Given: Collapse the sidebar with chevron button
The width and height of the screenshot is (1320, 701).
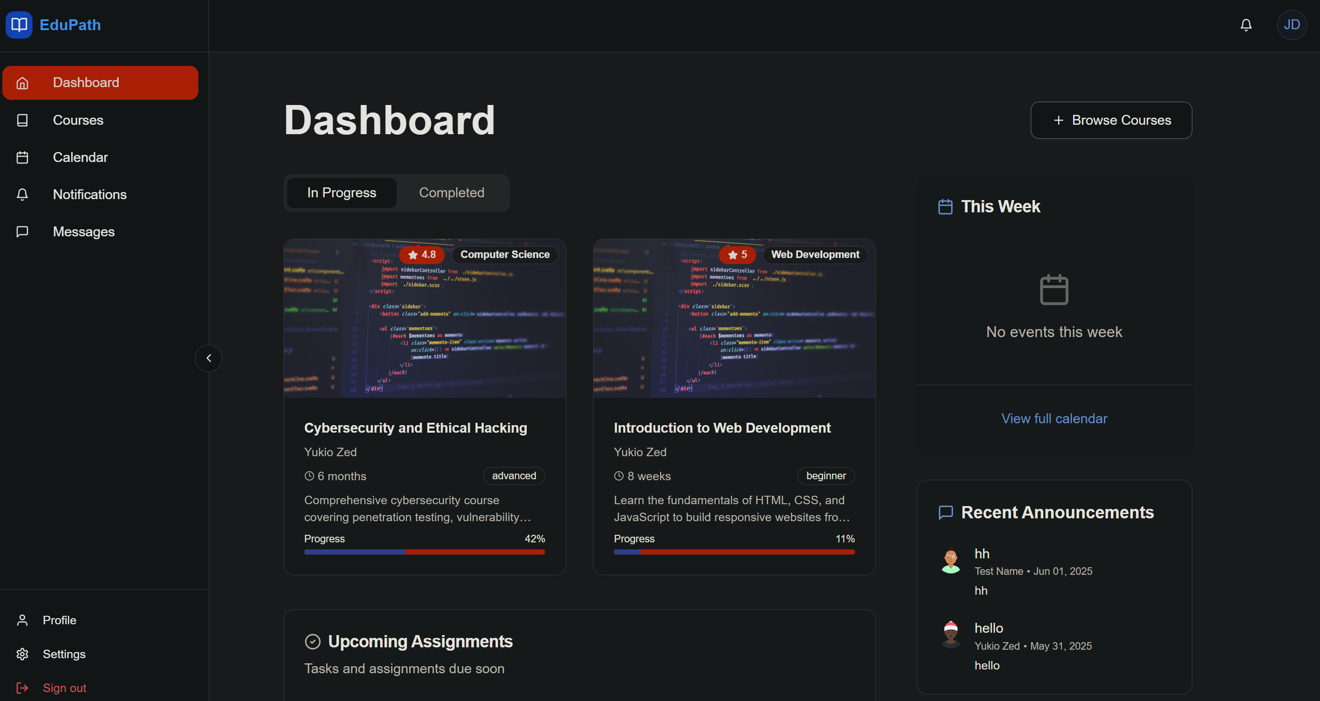Looking at the screenshot, I should point(209,358).
